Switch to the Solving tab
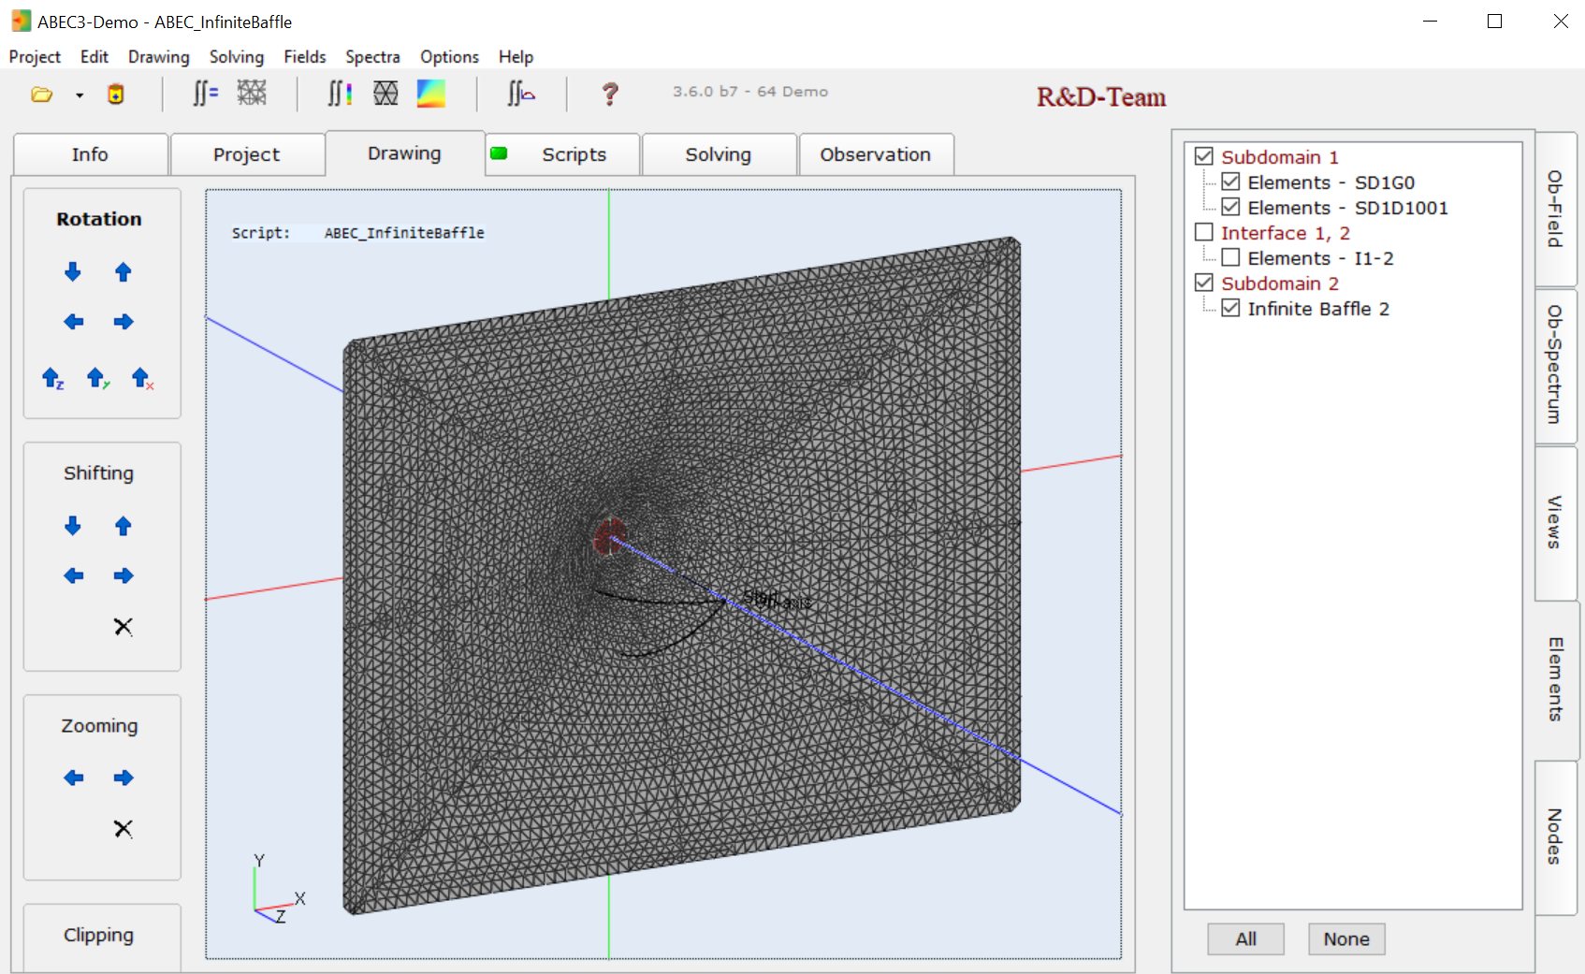 tap(719, 154)
